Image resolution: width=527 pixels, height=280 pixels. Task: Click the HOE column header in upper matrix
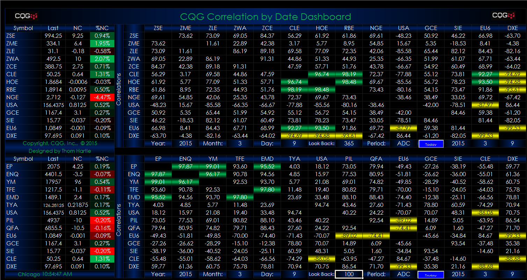coord(322,28)
